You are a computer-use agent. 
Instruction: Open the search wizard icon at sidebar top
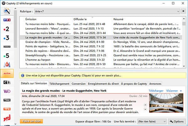[x=7, y=11]
